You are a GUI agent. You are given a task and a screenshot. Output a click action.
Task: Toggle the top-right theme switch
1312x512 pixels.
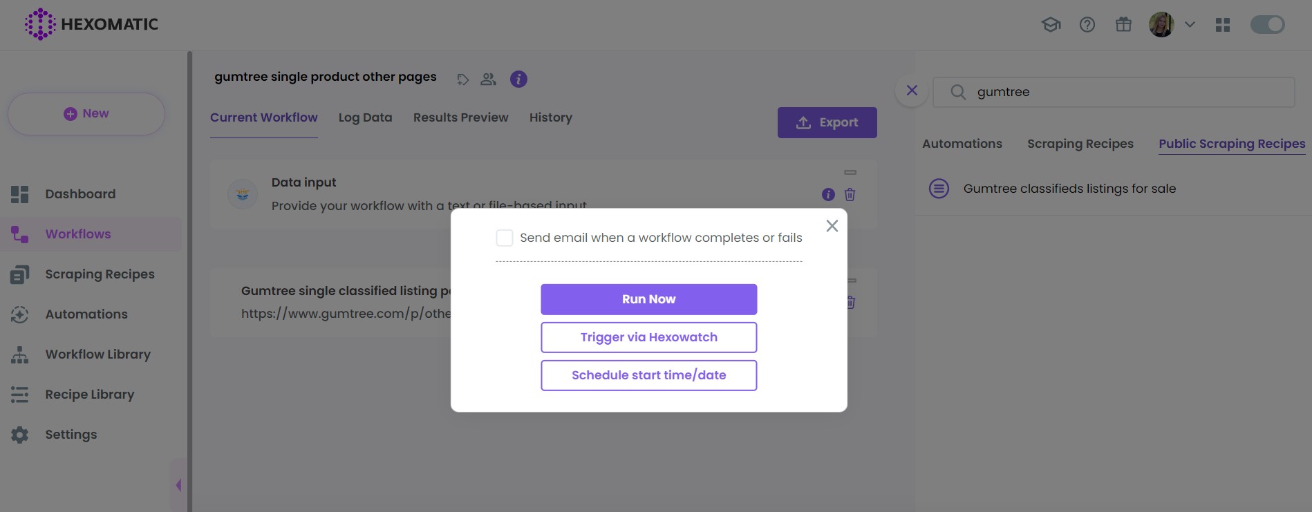pos(1267,25)
